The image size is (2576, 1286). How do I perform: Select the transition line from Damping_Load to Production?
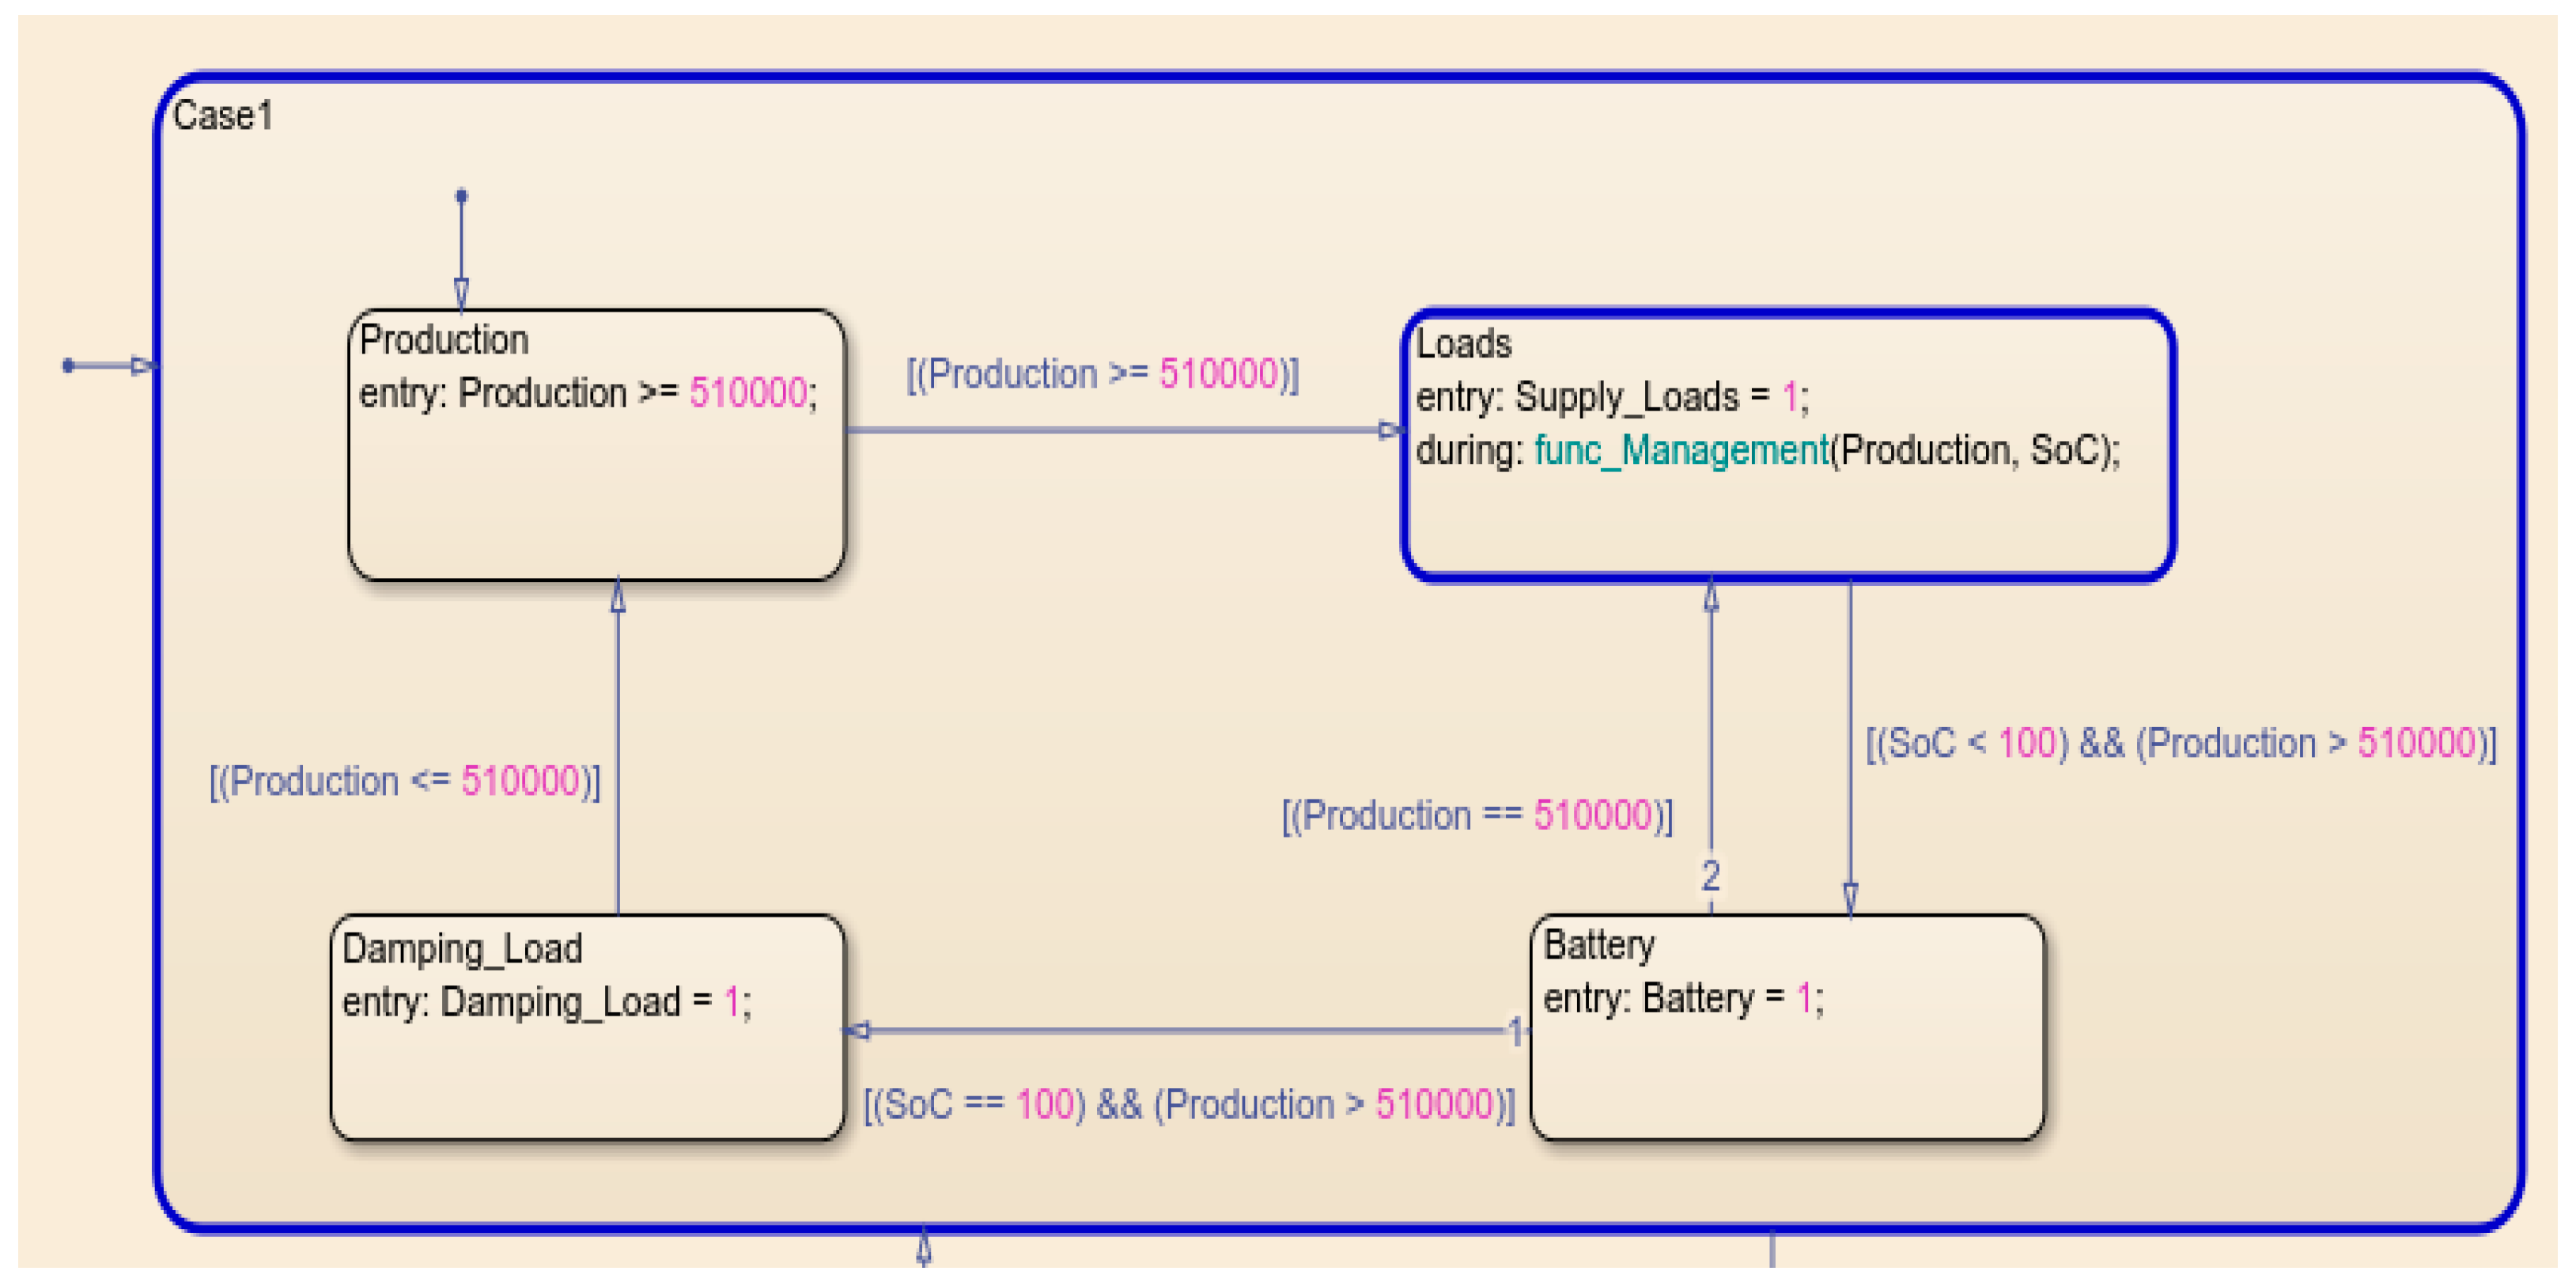tap(618, 745)
